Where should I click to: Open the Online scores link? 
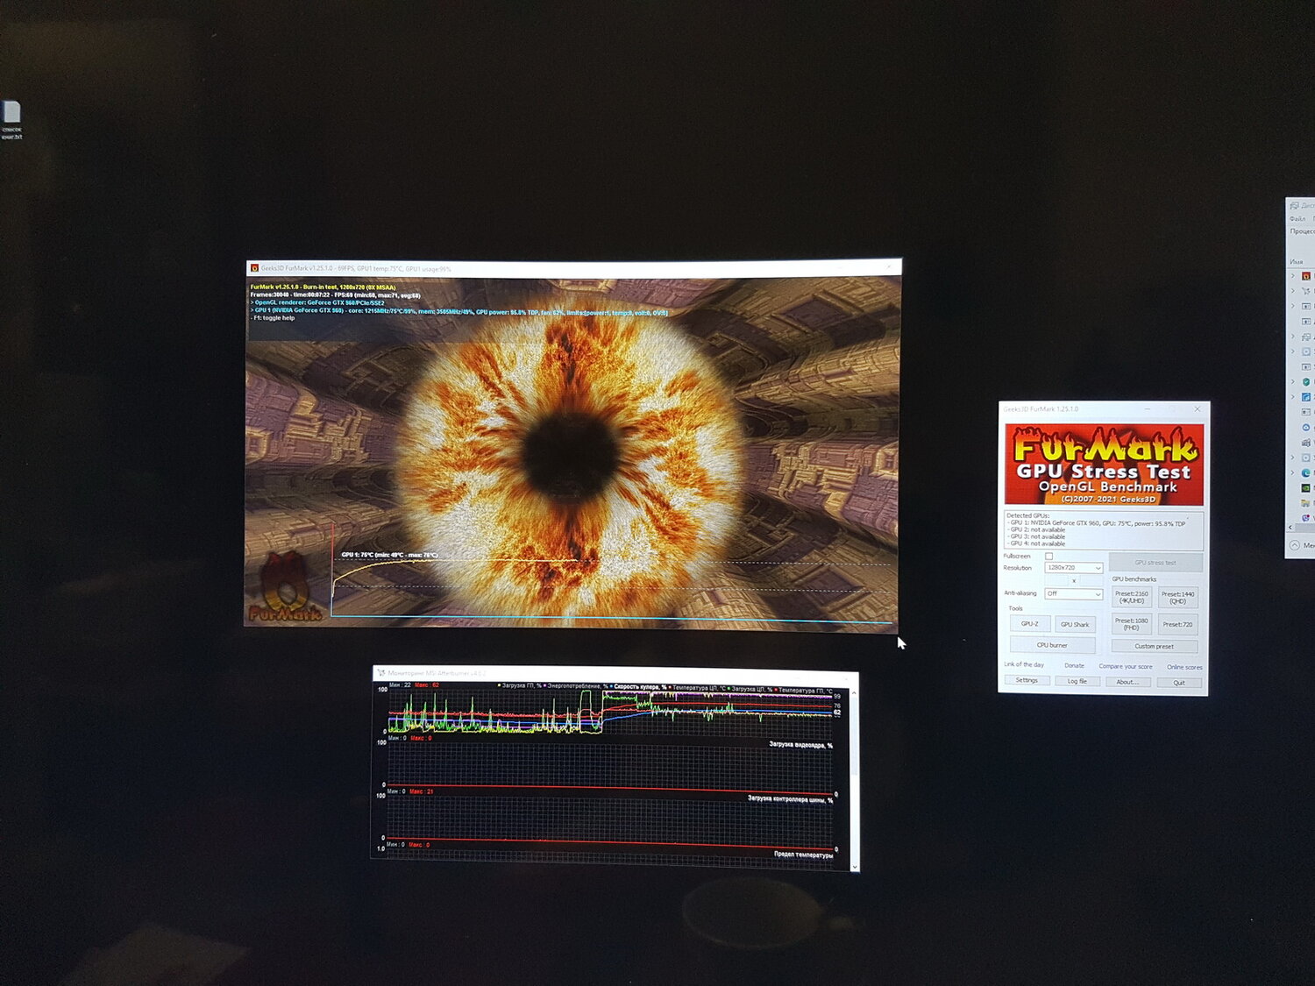coord(1184,667)
